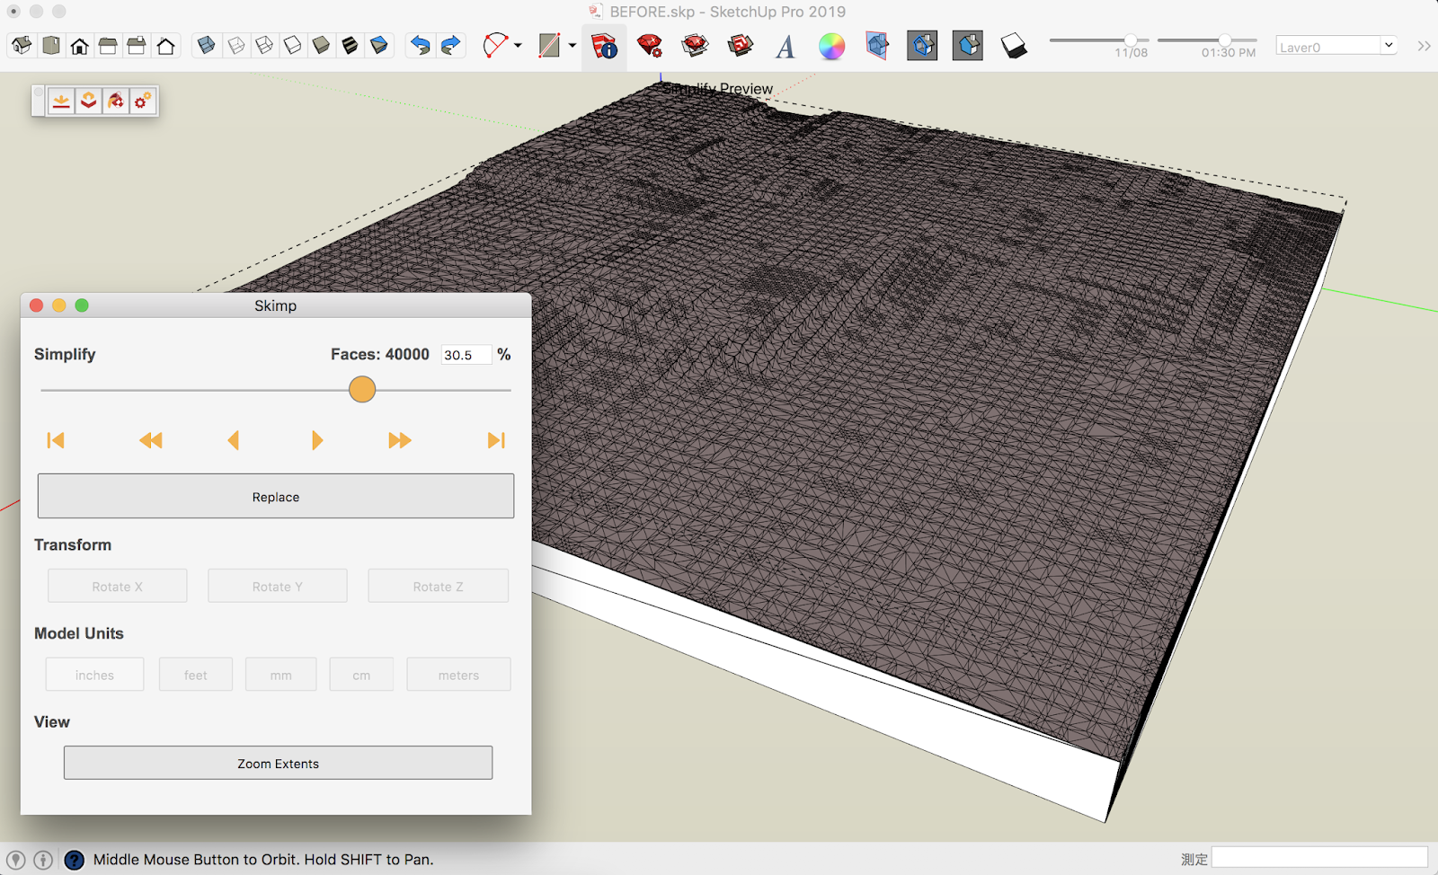Screen dimensions: 1438x875
Task: Click the Simplify slider handle
Action: coord(362,389)
